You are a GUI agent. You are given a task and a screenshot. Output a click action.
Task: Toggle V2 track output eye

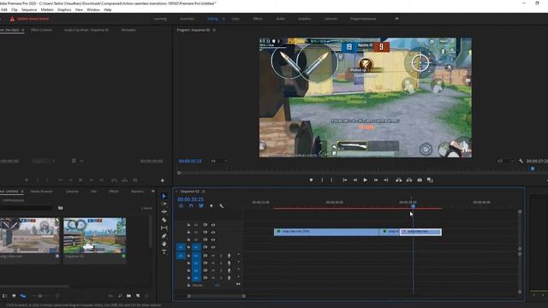coord(213,240)
